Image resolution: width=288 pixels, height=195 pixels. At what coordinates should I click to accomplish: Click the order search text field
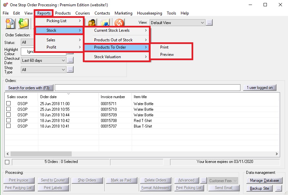coord(148,88)
